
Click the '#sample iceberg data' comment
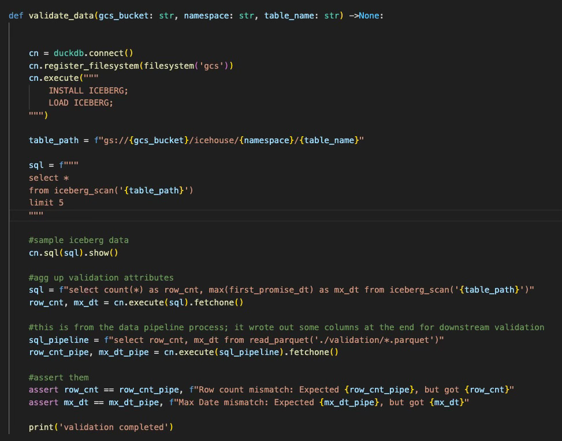[x=79, y=240]
